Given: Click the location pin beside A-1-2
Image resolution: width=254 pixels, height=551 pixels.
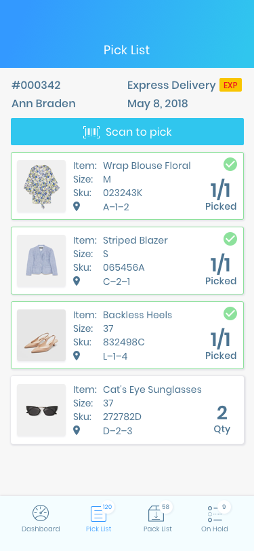Looking at the screenshot, I should (x=77, y=206).
